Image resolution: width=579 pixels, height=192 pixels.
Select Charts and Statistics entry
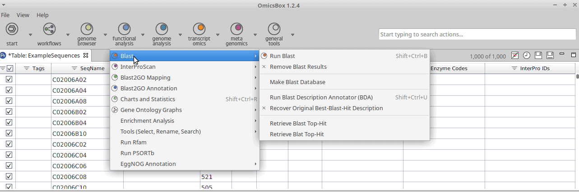pyautogui.click(x=185, y=99)
